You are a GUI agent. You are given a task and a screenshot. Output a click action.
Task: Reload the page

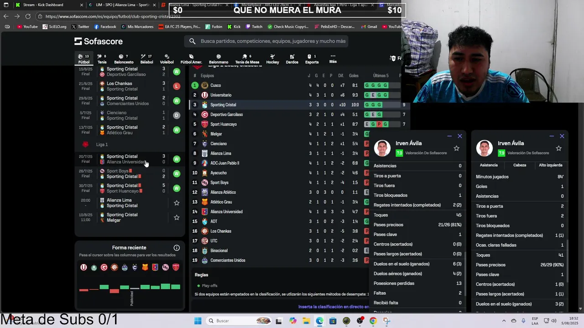click(x=28, y=16)
